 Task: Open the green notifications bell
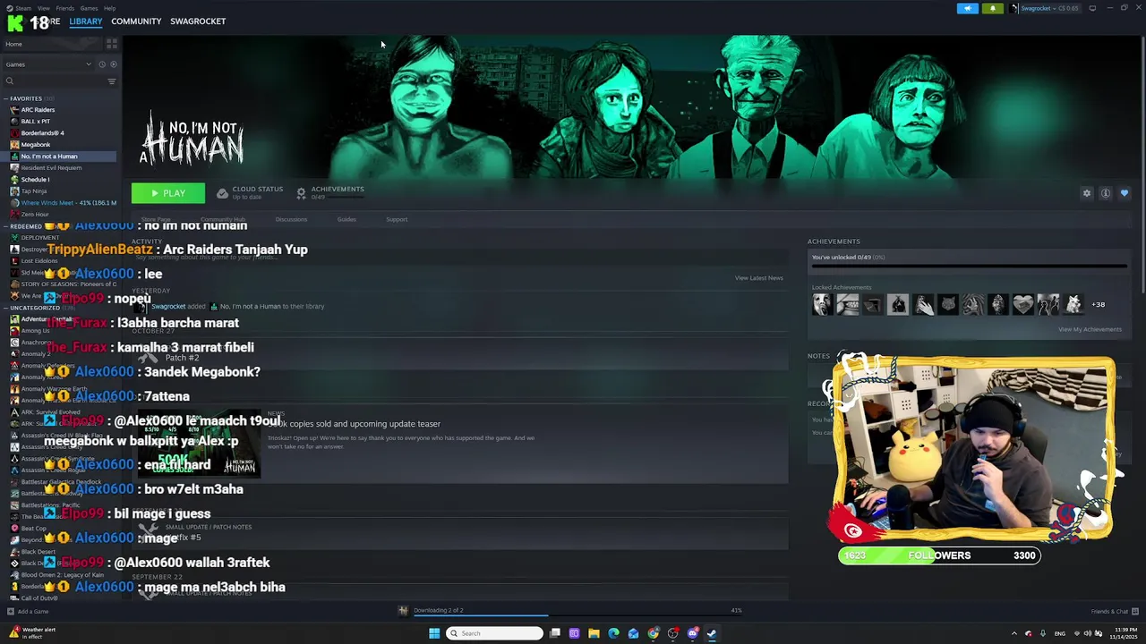click(992, 8)
